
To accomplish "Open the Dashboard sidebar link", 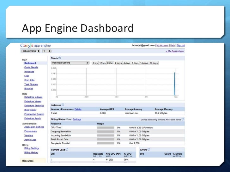I will (30, 63).
